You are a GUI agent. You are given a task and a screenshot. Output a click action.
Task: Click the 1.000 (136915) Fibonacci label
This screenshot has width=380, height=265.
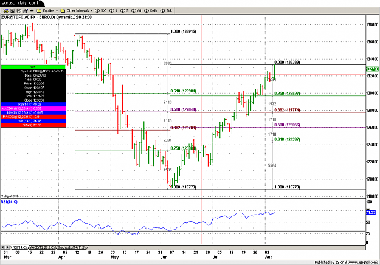(x=183, y=32)
